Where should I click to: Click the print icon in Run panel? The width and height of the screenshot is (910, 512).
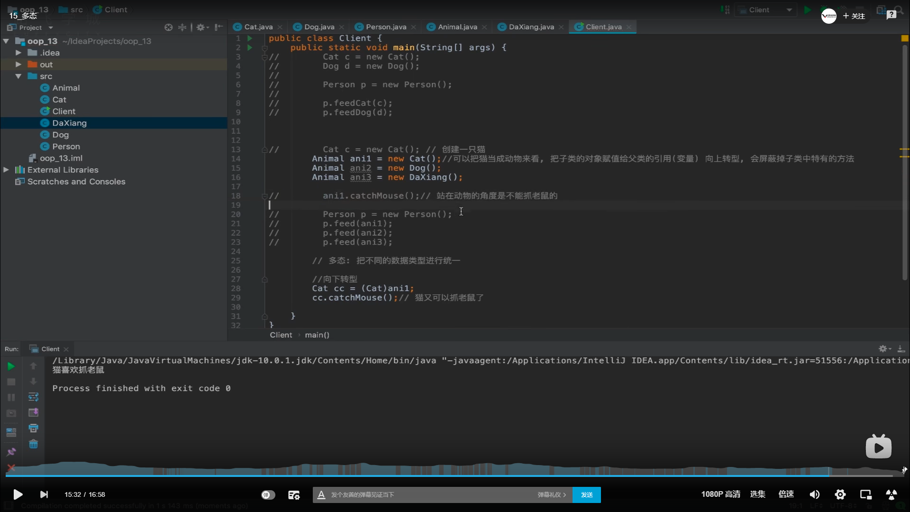33,428
